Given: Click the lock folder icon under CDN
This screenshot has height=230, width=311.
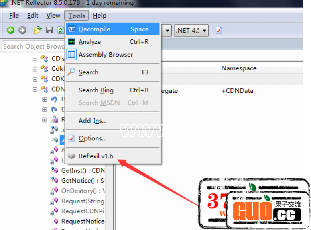Looking at the screenshot, I should coord(54,119).
